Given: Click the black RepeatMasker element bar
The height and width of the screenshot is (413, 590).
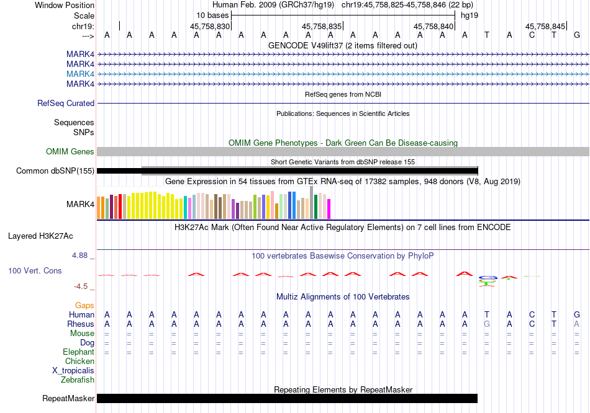Looking at the screenshot, I should [287, 398].
